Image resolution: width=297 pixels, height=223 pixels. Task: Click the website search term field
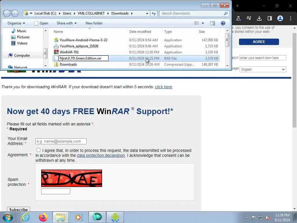click(x=263, y=58)
